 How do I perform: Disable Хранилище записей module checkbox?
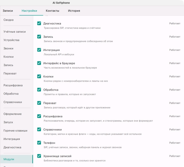[39, 156]
